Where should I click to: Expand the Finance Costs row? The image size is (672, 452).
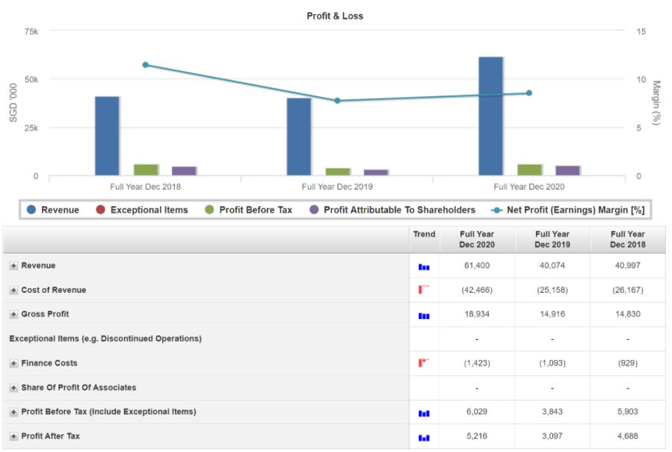14,364
